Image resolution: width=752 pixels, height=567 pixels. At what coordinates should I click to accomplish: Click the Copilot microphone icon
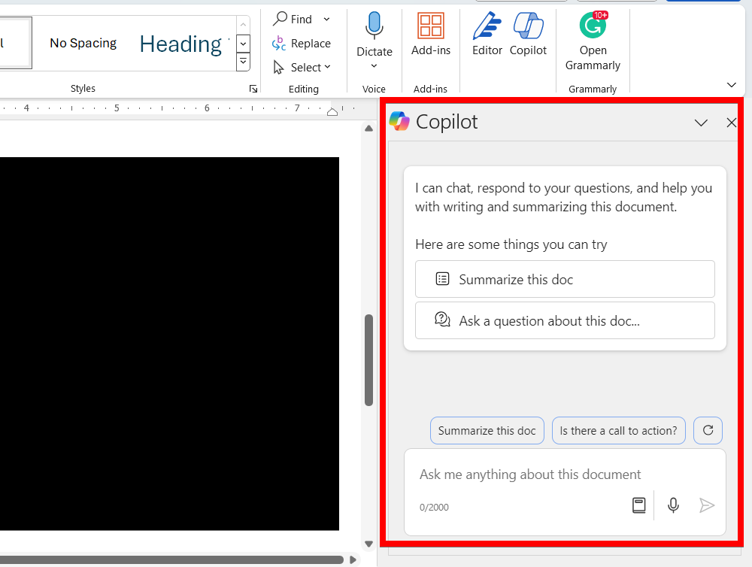click(673, 505)
